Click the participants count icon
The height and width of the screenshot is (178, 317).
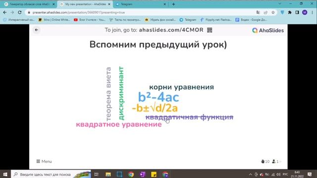tap(276, 162)
